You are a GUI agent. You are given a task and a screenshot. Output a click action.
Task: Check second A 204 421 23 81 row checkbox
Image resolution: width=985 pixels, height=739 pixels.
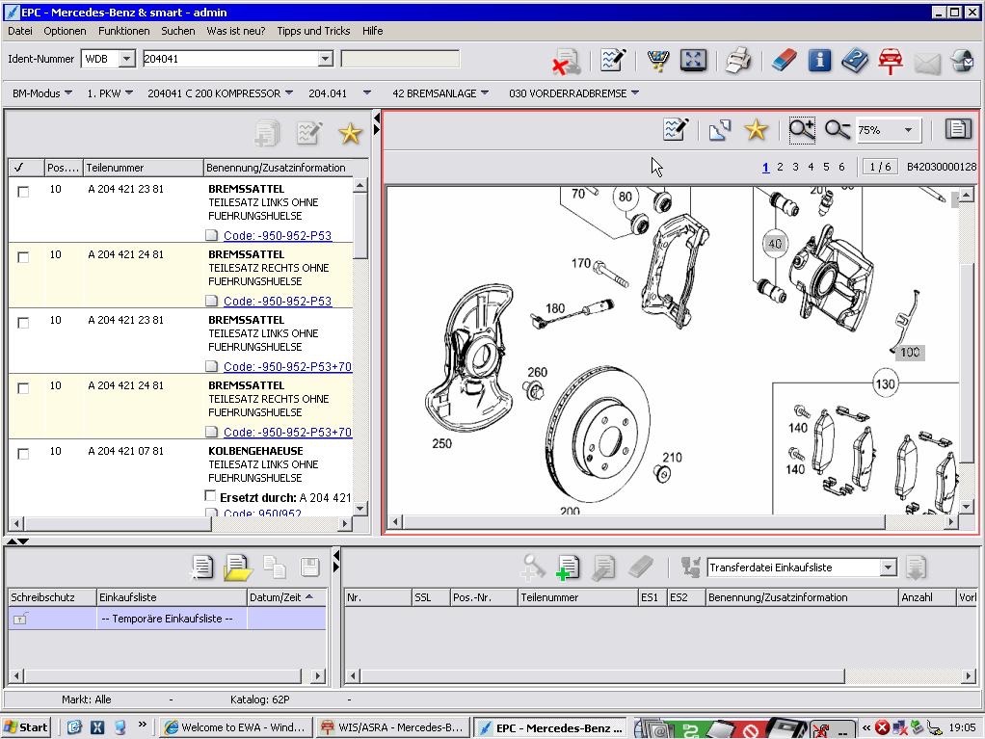(x=23, y=323)
